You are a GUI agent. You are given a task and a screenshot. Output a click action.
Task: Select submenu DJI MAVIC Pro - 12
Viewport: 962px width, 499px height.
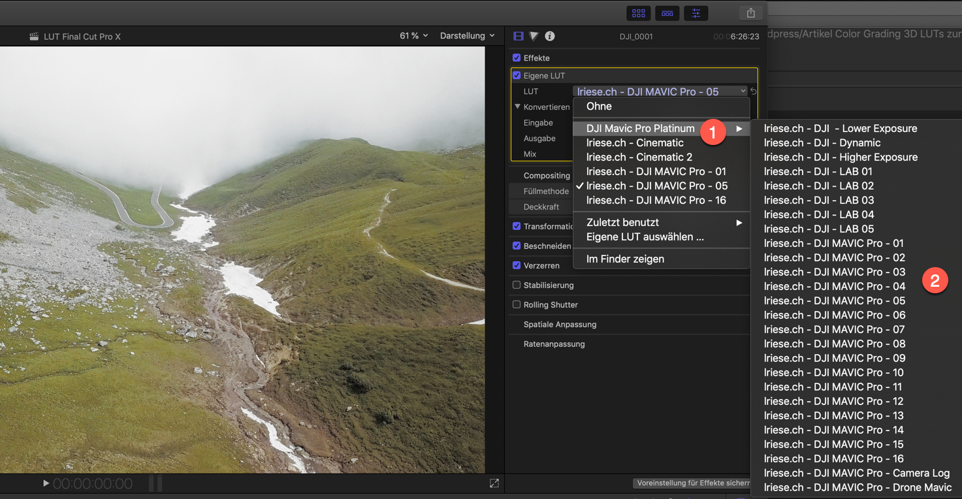coord(856,402)
